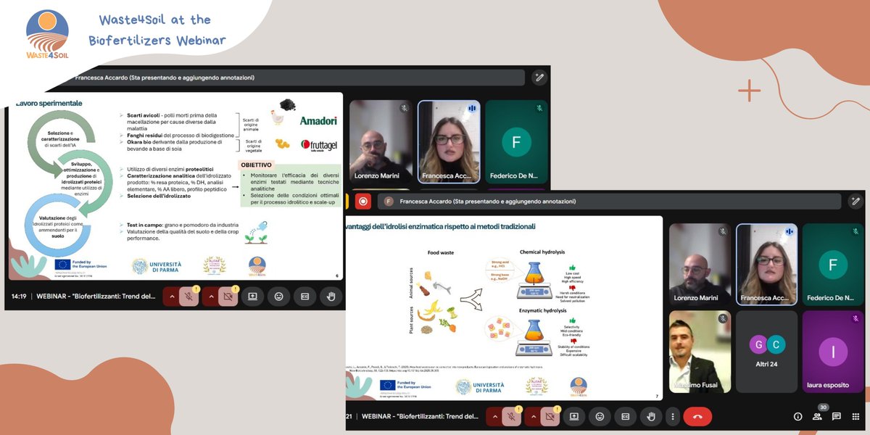Expand video settings arrow in 14:19 Meet window
The height and width of the screenshot is (435, 870).
point(210,296)
